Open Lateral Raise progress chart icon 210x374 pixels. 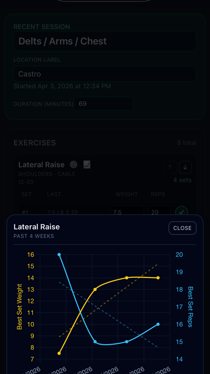tap(87, 164)
